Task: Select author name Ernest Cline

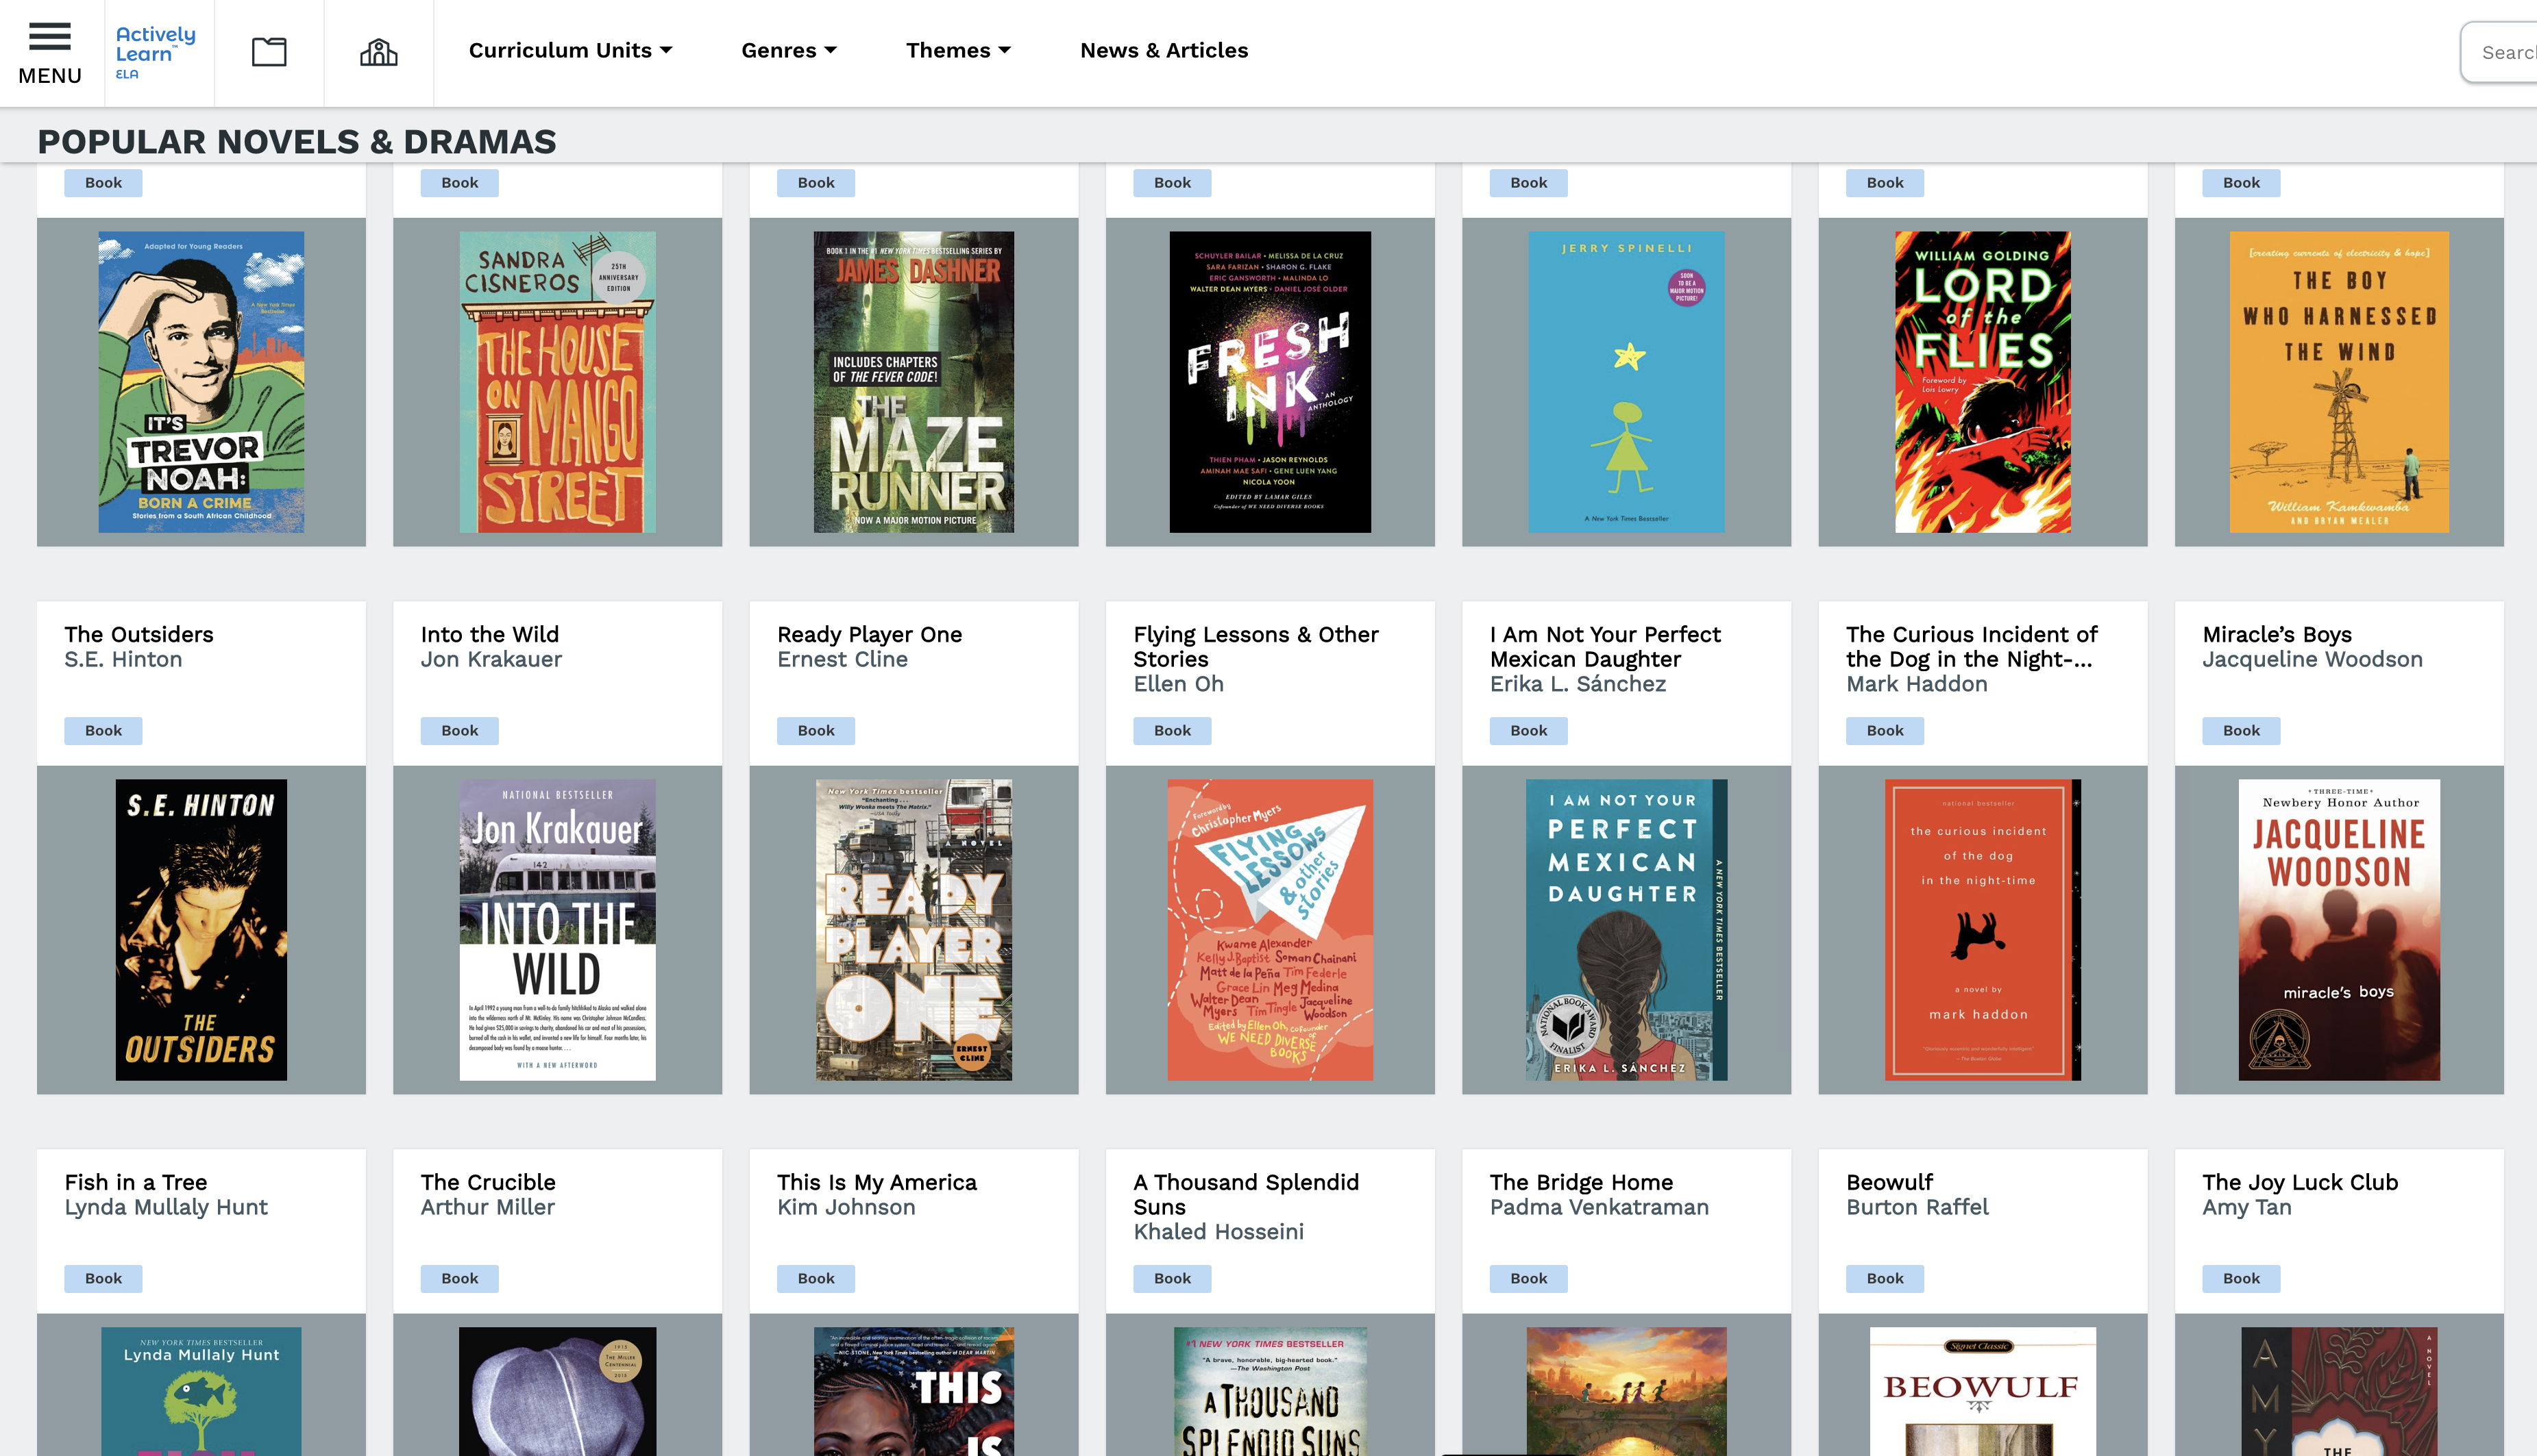Action: point(842,659)
